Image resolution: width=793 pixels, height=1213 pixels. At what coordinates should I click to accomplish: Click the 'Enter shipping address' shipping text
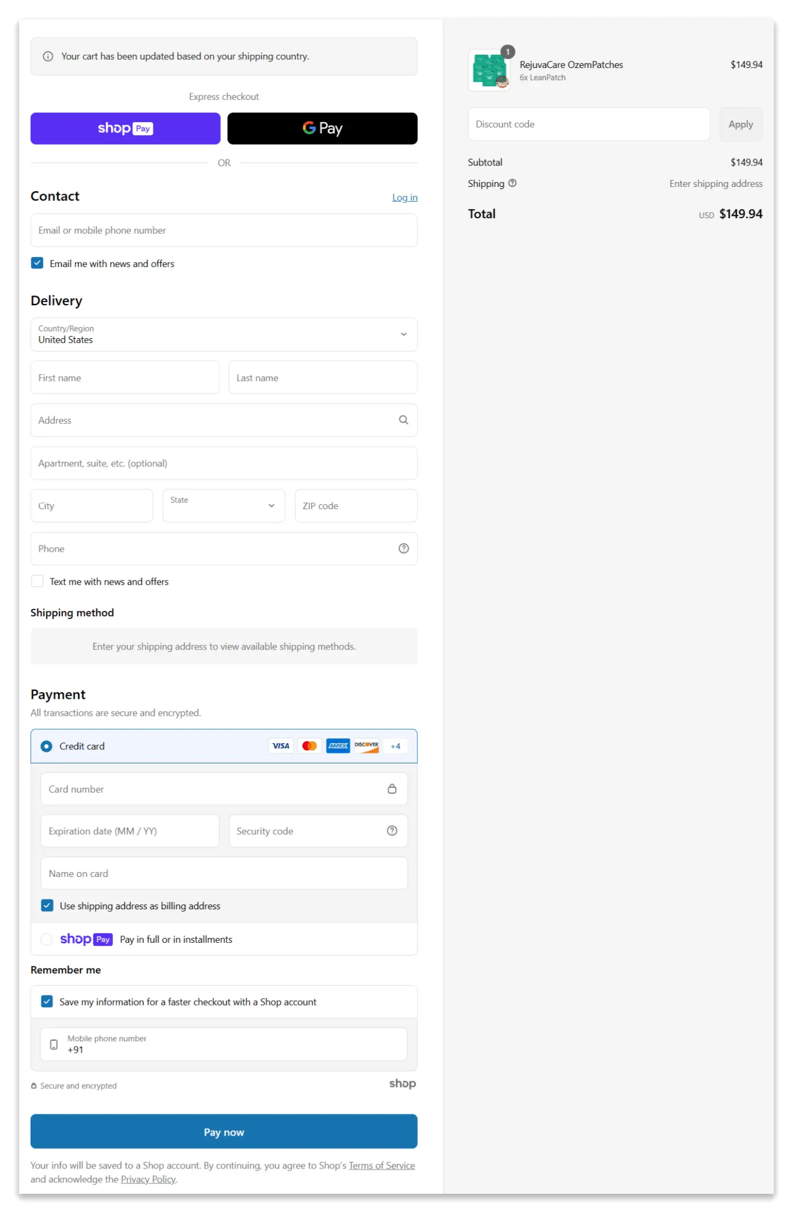[x=716, y=184]
